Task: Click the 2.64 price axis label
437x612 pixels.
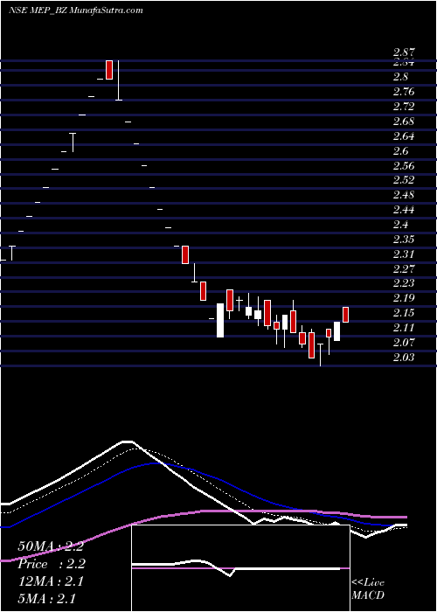Action: (x=404, y=136)
